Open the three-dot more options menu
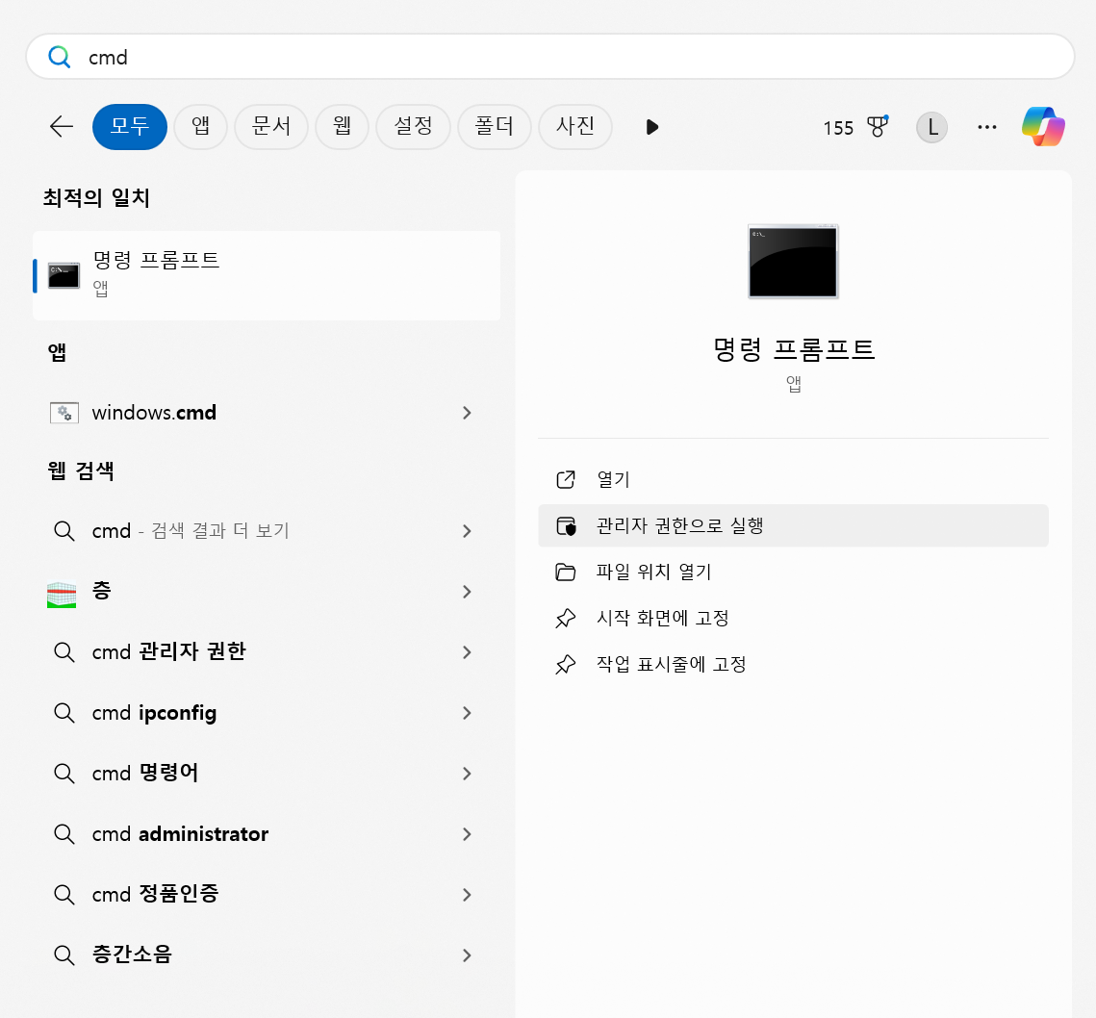Image resolution: width=1096 pixels, height=1018 pixels. pyautogui.click(x=987, y=127)
